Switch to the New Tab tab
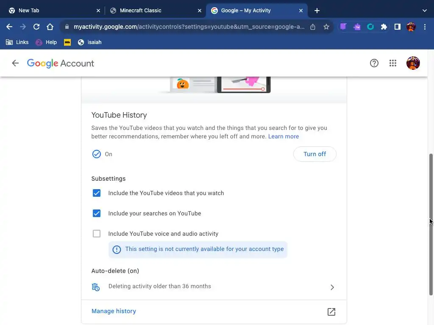Image resolution: width=434 pixels, height=325 pixels. 53,11
